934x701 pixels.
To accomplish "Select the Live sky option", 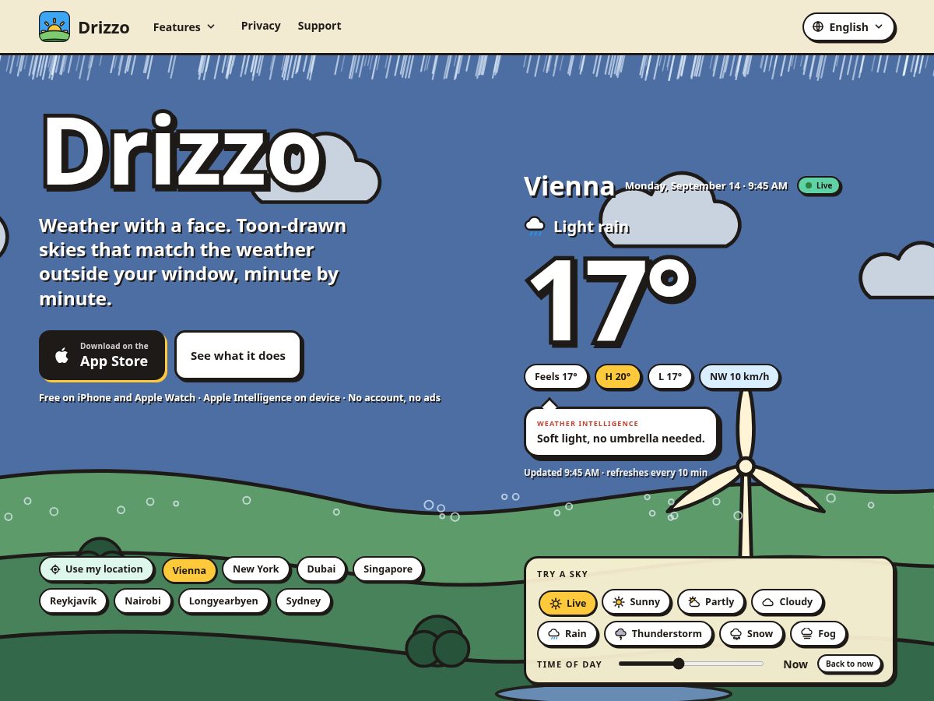I will click(x=567, y=603).
